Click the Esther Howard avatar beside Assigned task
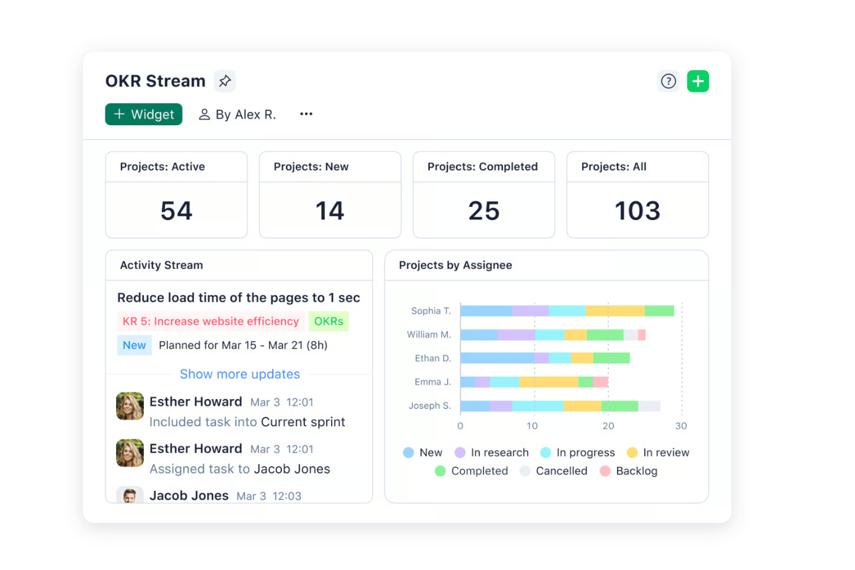The image size is (855, 570). click(x=130, y=453)
